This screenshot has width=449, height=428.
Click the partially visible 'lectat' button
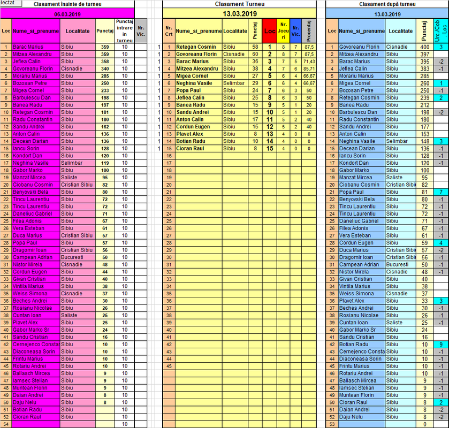pos(11,3)
